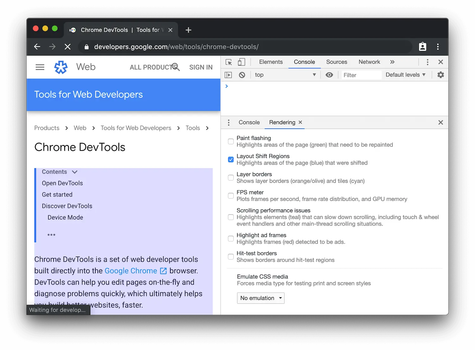Open console settings gear icon
475x350 pixels.
pos(440,75)
